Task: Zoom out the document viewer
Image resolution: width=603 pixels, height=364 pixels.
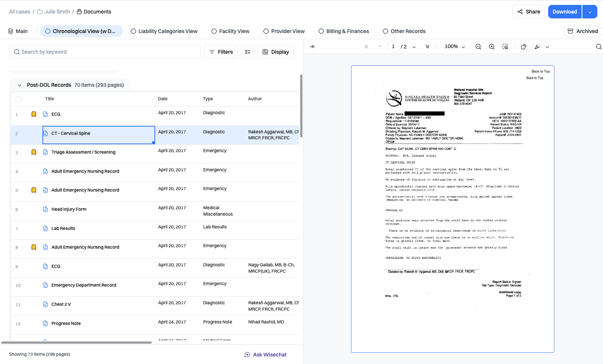Action: click(x=478, y=47)
